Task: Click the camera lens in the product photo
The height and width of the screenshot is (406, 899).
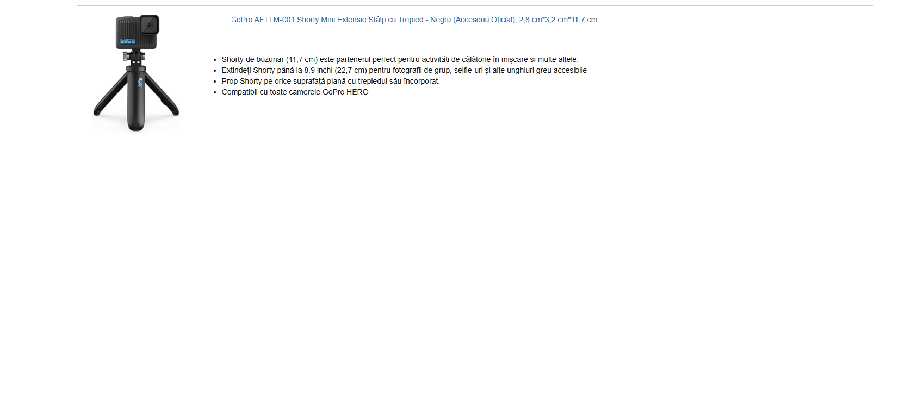Action: click(149, 25)
